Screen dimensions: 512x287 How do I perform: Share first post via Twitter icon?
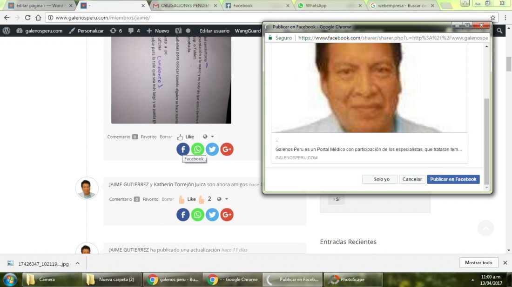point(212,149)
